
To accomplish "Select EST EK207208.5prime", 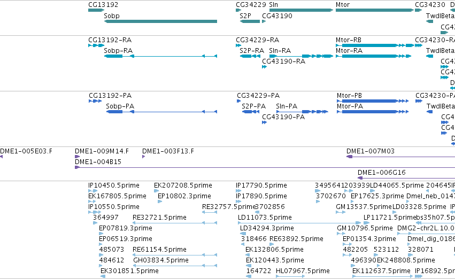I will click(x=183, y=185).
